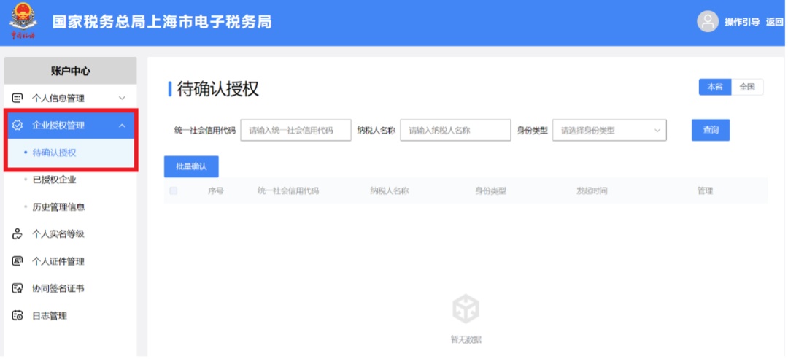Viewport: 788px width, 359px height.
Task: Click the 统一社会信用代码 column header
Action: [x=288, y=190]
